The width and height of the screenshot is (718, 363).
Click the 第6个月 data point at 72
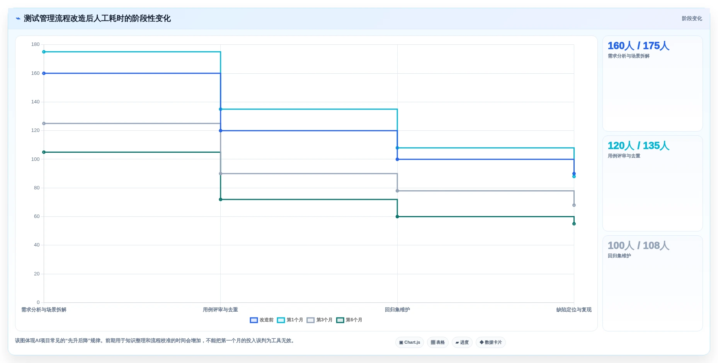click(x=221, y=199)
